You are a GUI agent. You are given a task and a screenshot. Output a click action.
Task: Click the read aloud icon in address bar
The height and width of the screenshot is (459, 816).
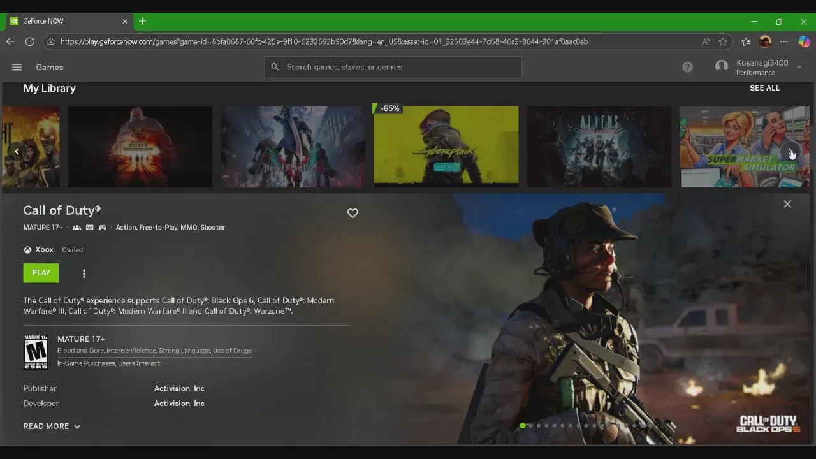click(706, 41)
